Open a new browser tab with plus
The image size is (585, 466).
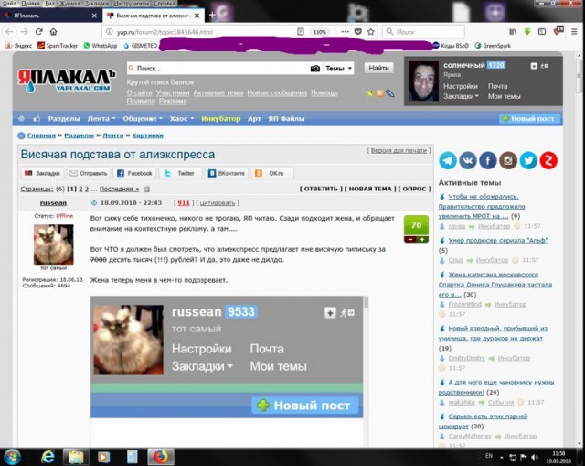click(x=212, y=15)
